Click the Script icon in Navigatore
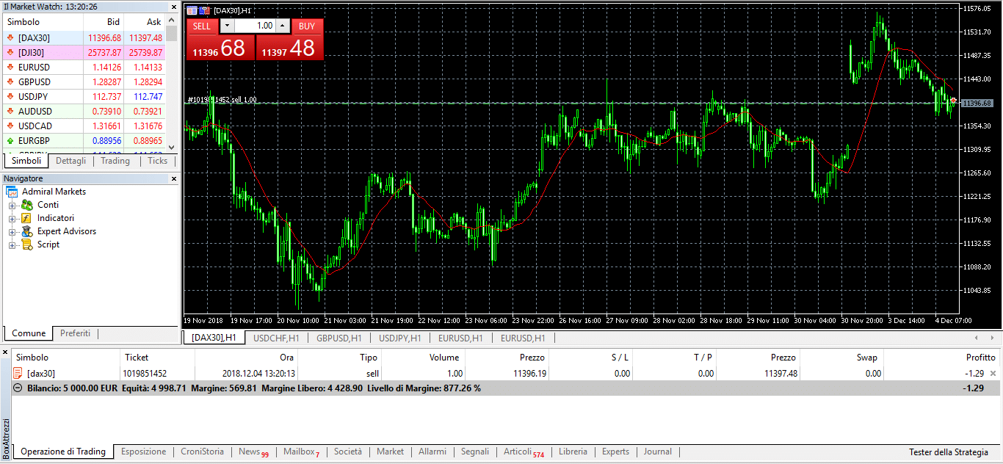 [x=27, y=244]
